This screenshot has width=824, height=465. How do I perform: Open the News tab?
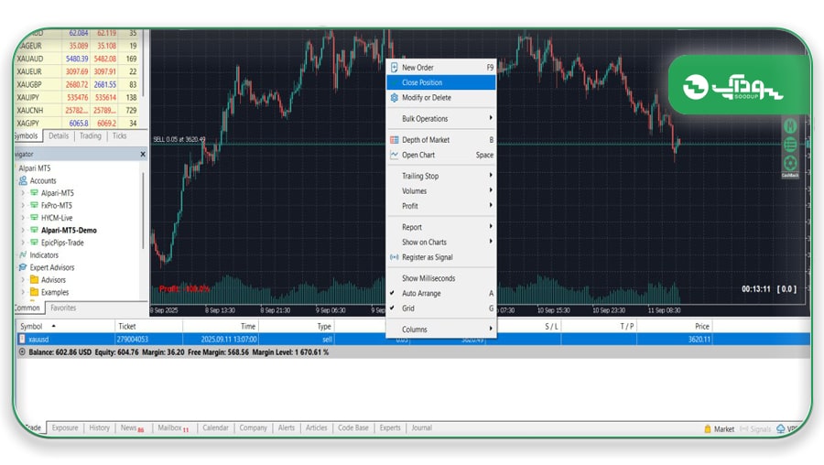tap(132, 428)
